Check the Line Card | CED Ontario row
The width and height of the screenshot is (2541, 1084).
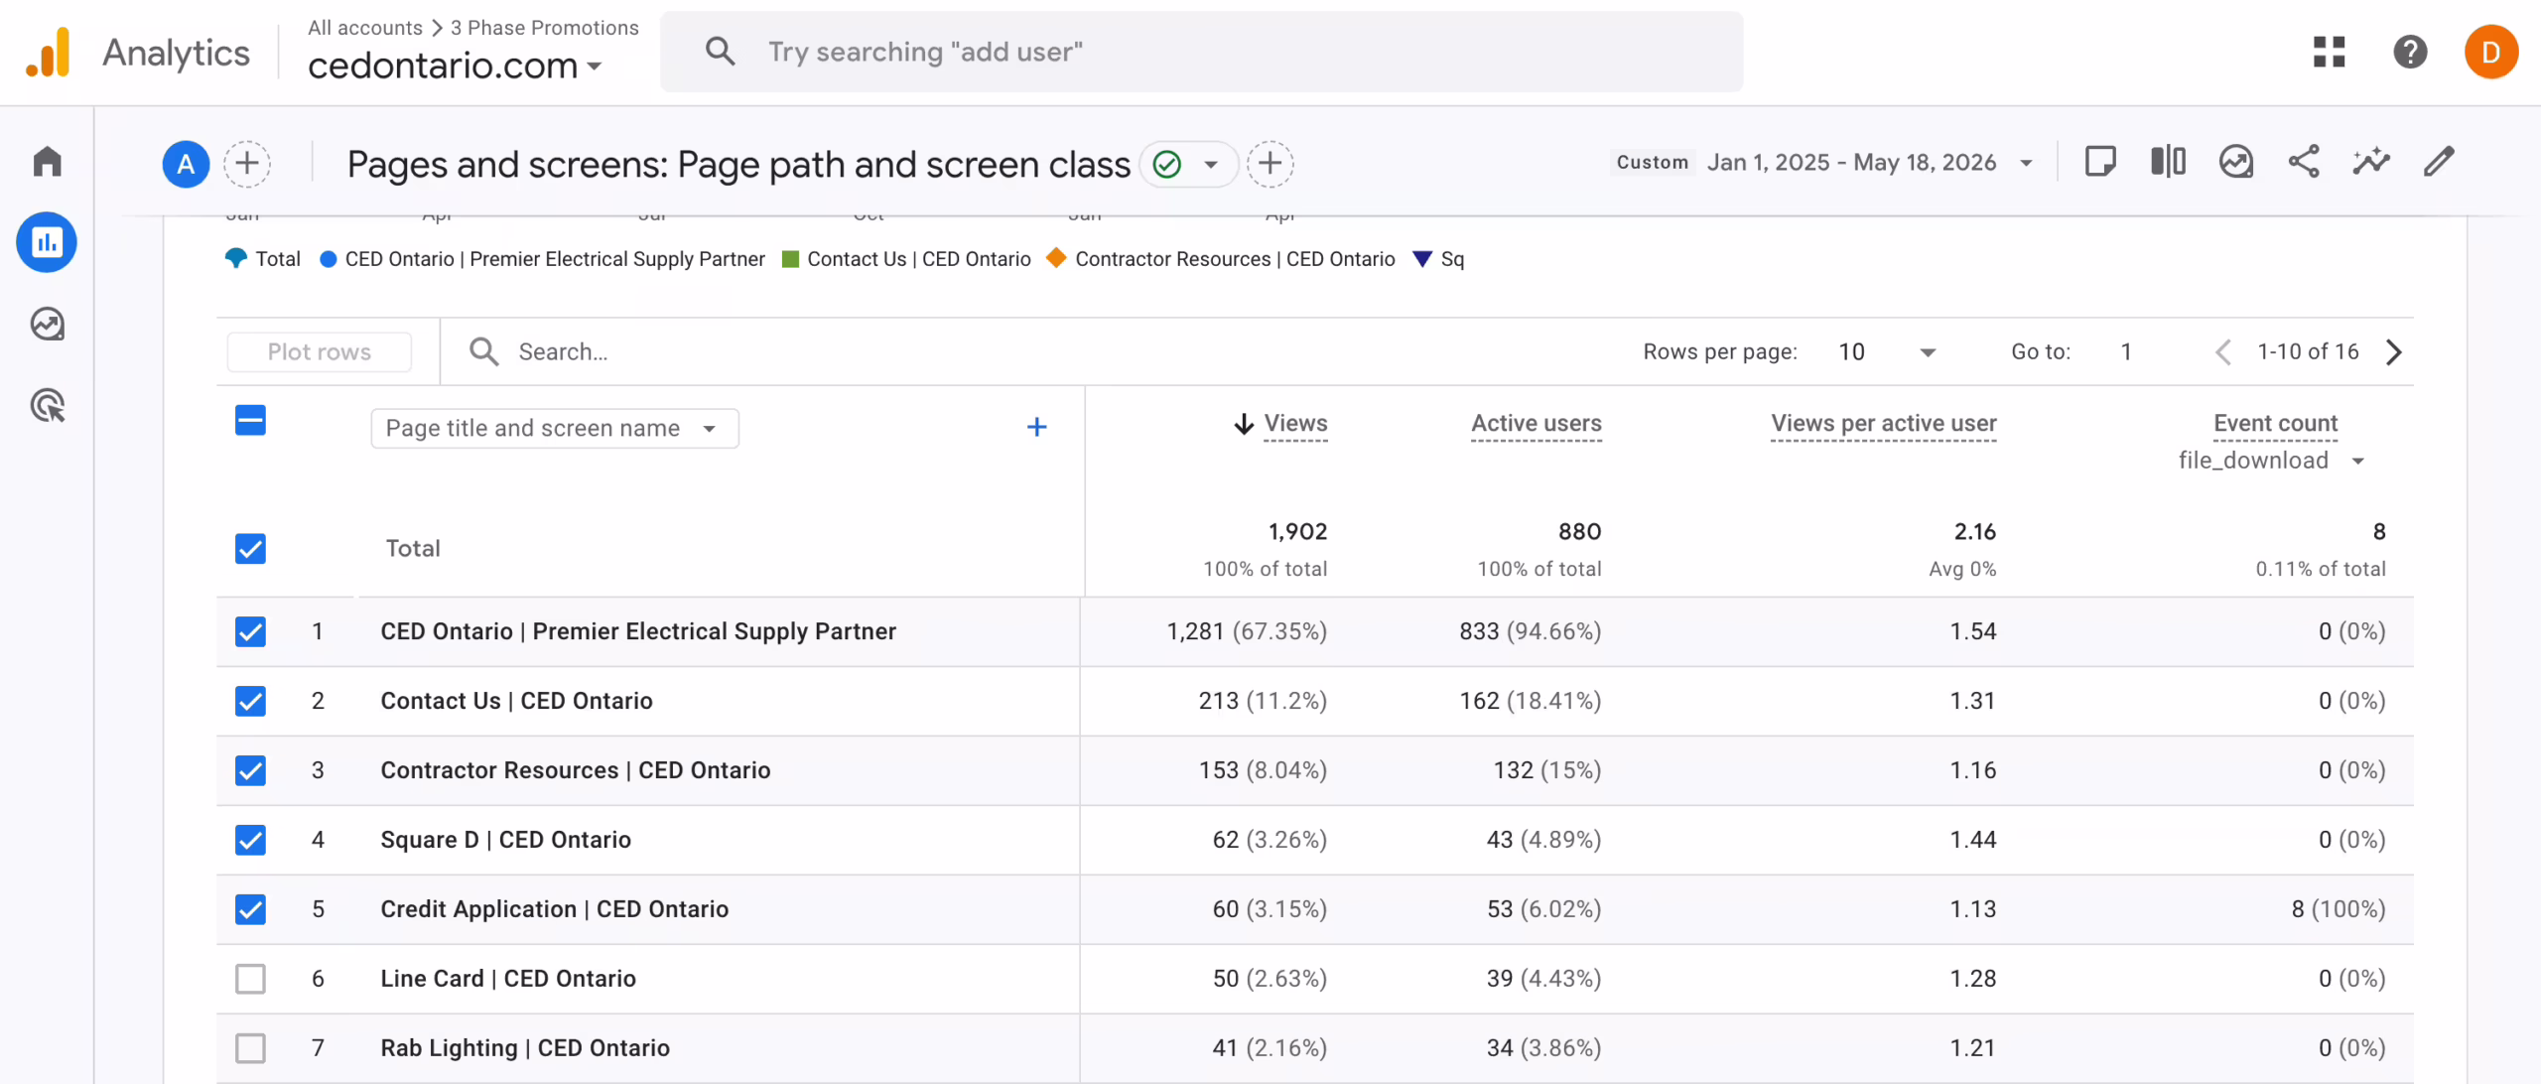click(250, 979)
